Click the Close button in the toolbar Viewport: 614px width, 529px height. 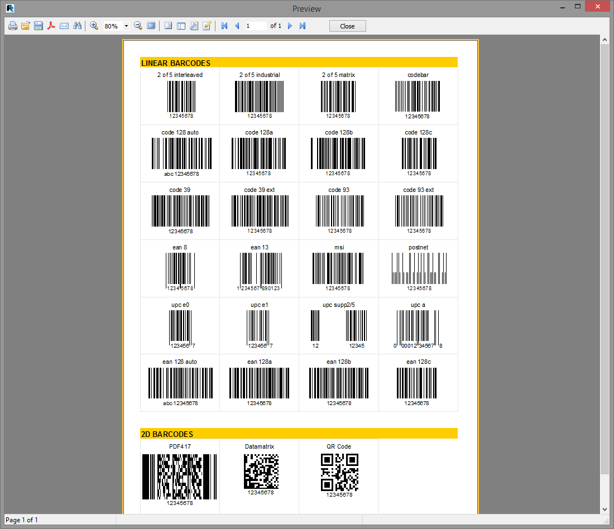[347, 26]
